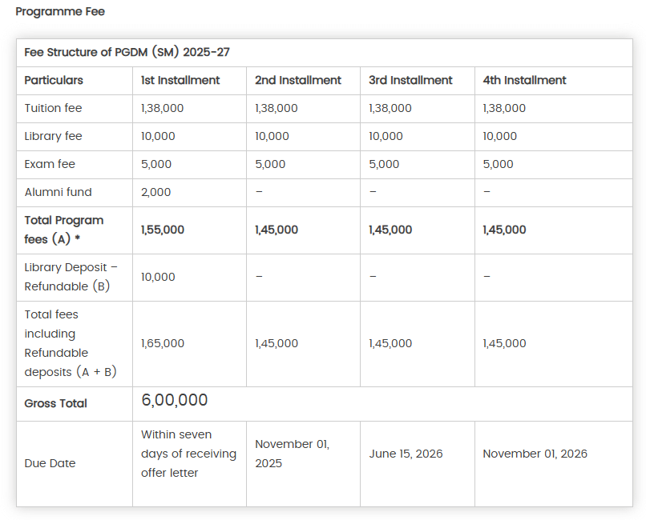Select the 6,00,000 gross total amount
646x520 pixels.
click(175, 401)
